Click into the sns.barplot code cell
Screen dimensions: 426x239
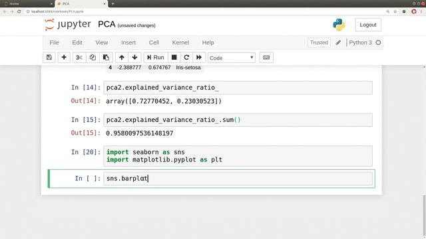pyautogui.click(x=238, y=179)
